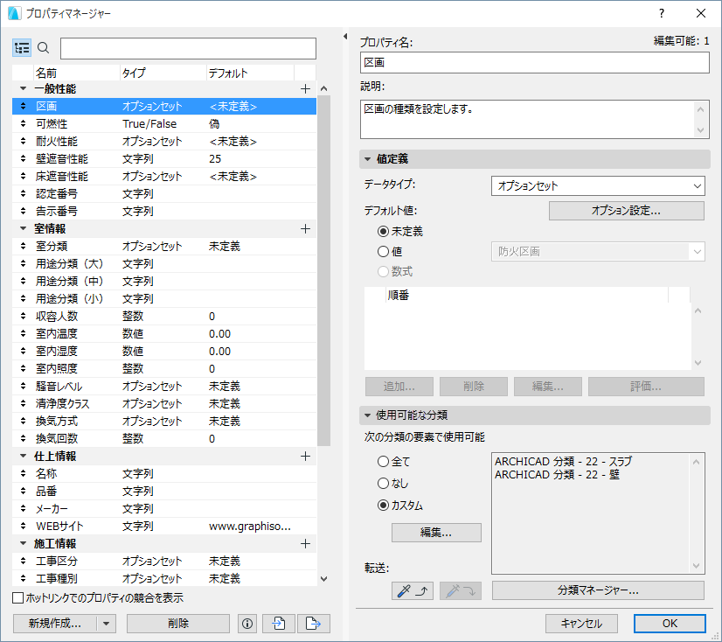Collapse the 使用可能な分類 section
The width and height of the screenshot is (722, 642).
[x=367, y=415]
